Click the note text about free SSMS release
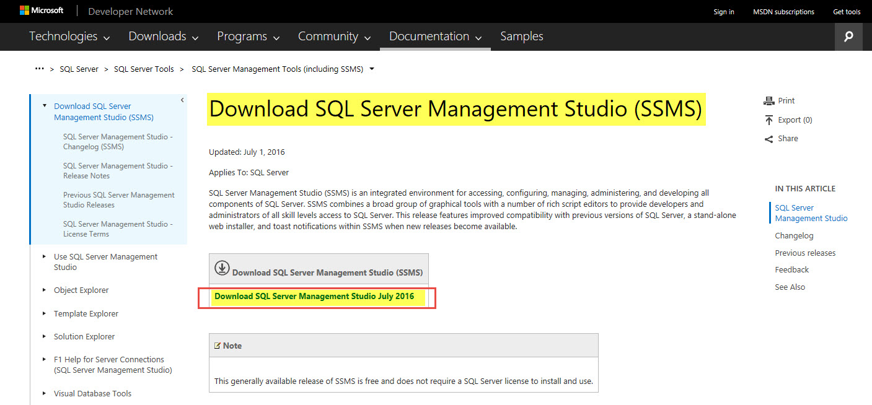872x405 pixels. (403, 381)
